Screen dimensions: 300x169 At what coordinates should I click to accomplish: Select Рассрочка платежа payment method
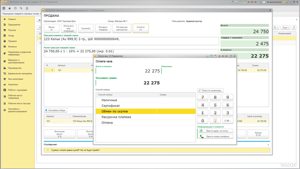146,117
